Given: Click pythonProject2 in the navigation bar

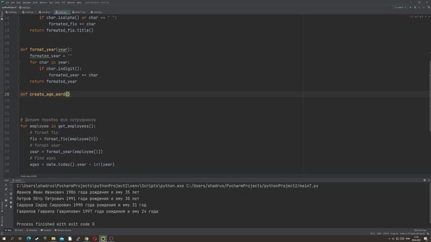Looking at the screenshot, I should point(9,7).
